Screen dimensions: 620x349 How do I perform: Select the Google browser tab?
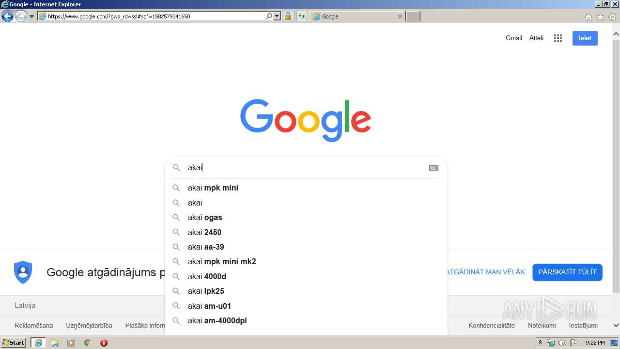pos(357,16)
